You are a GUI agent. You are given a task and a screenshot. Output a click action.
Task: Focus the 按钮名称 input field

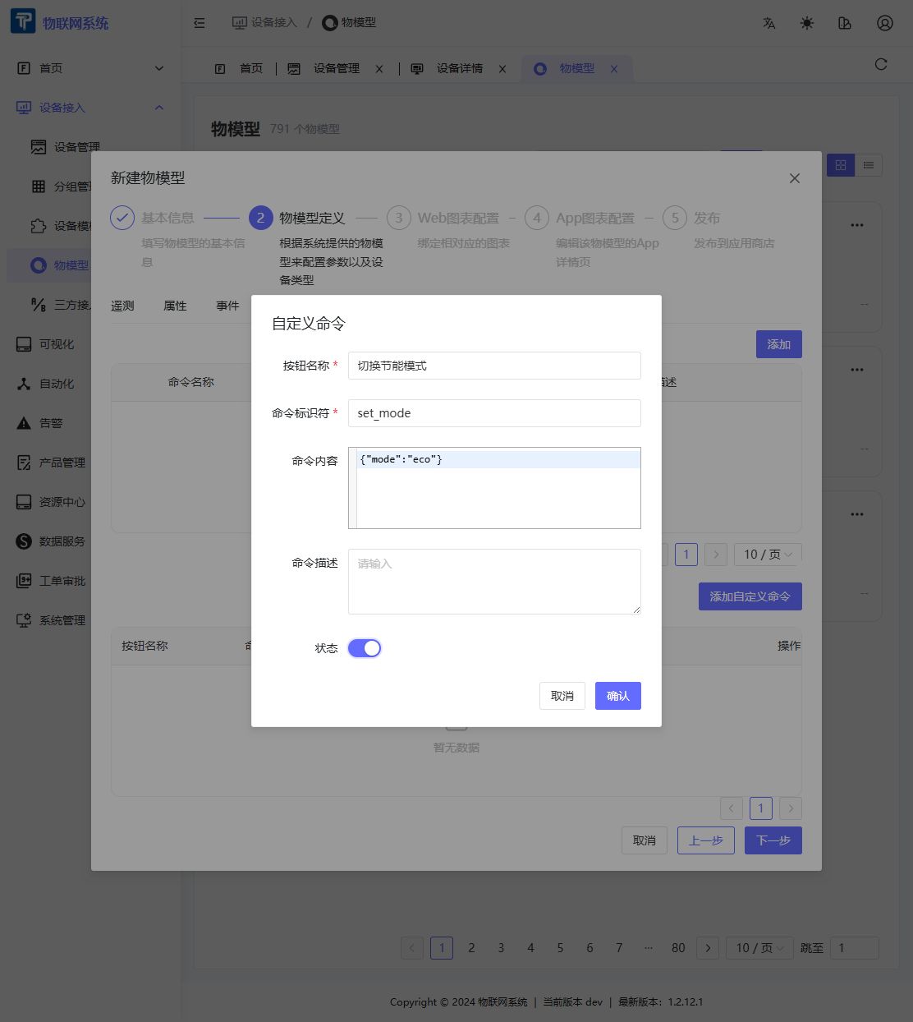[x=494, y=366]
